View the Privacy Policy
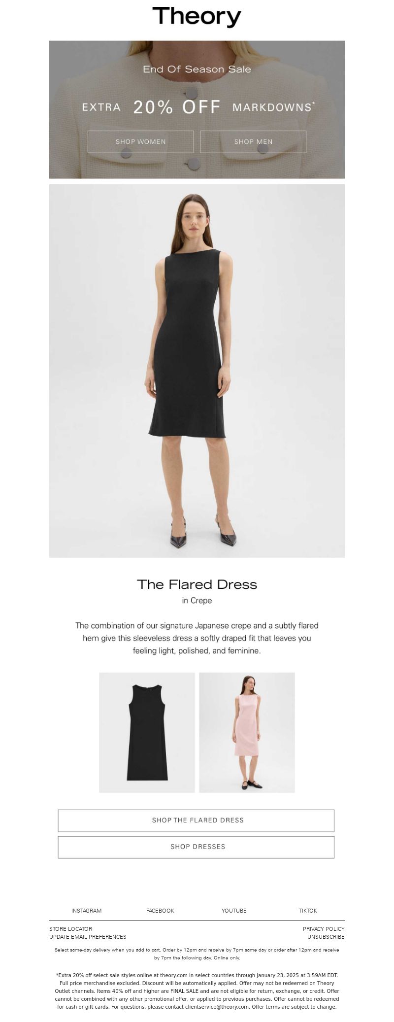Viewport: 394px width, 1022px height. tap(324, 929)
